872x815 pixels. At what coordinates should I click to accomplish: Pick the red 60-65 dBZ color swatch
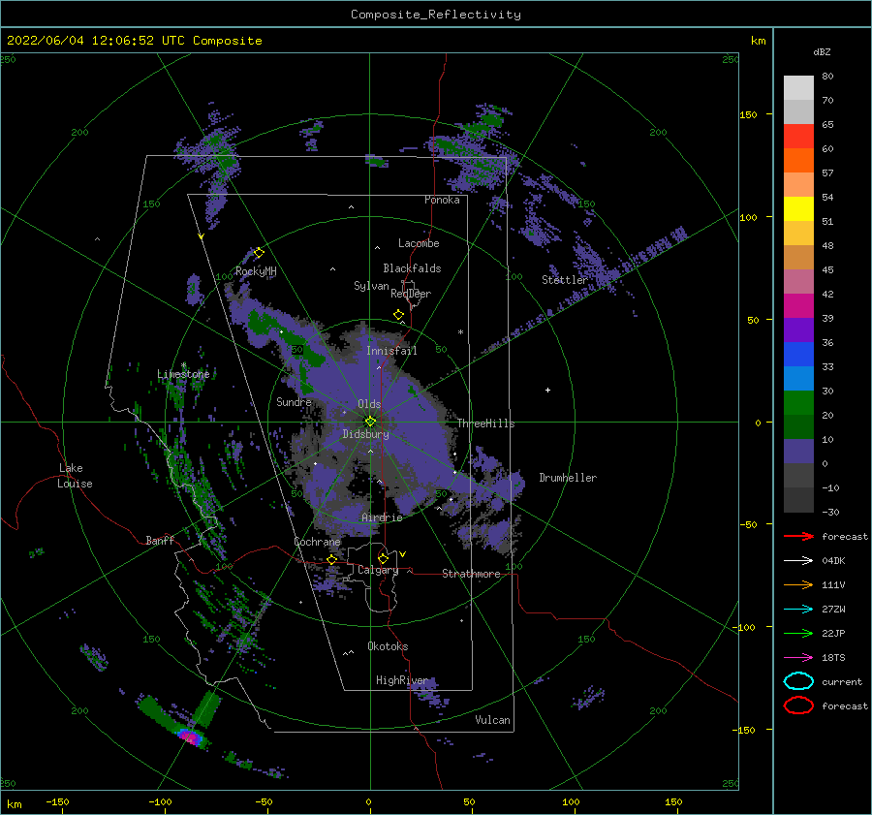[x=798, y=137]
